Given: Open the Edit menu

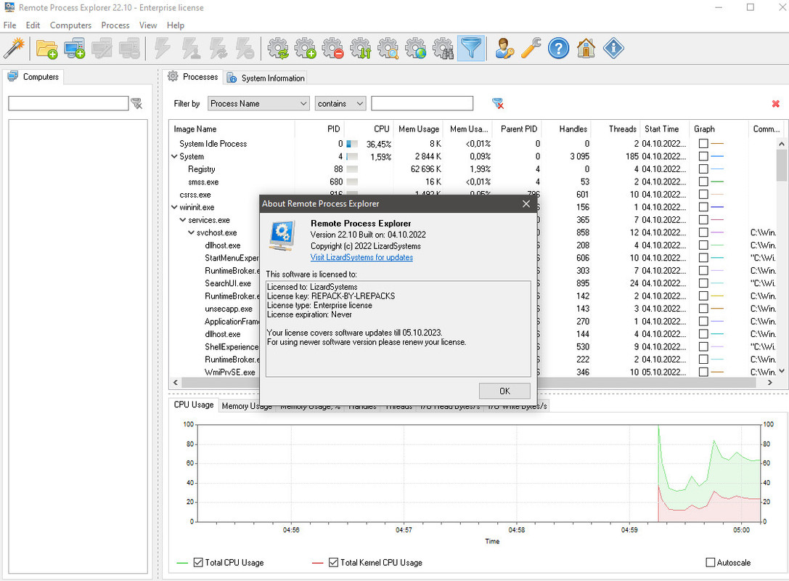Looking at the screenshot, I should click(x=33, y=25).
